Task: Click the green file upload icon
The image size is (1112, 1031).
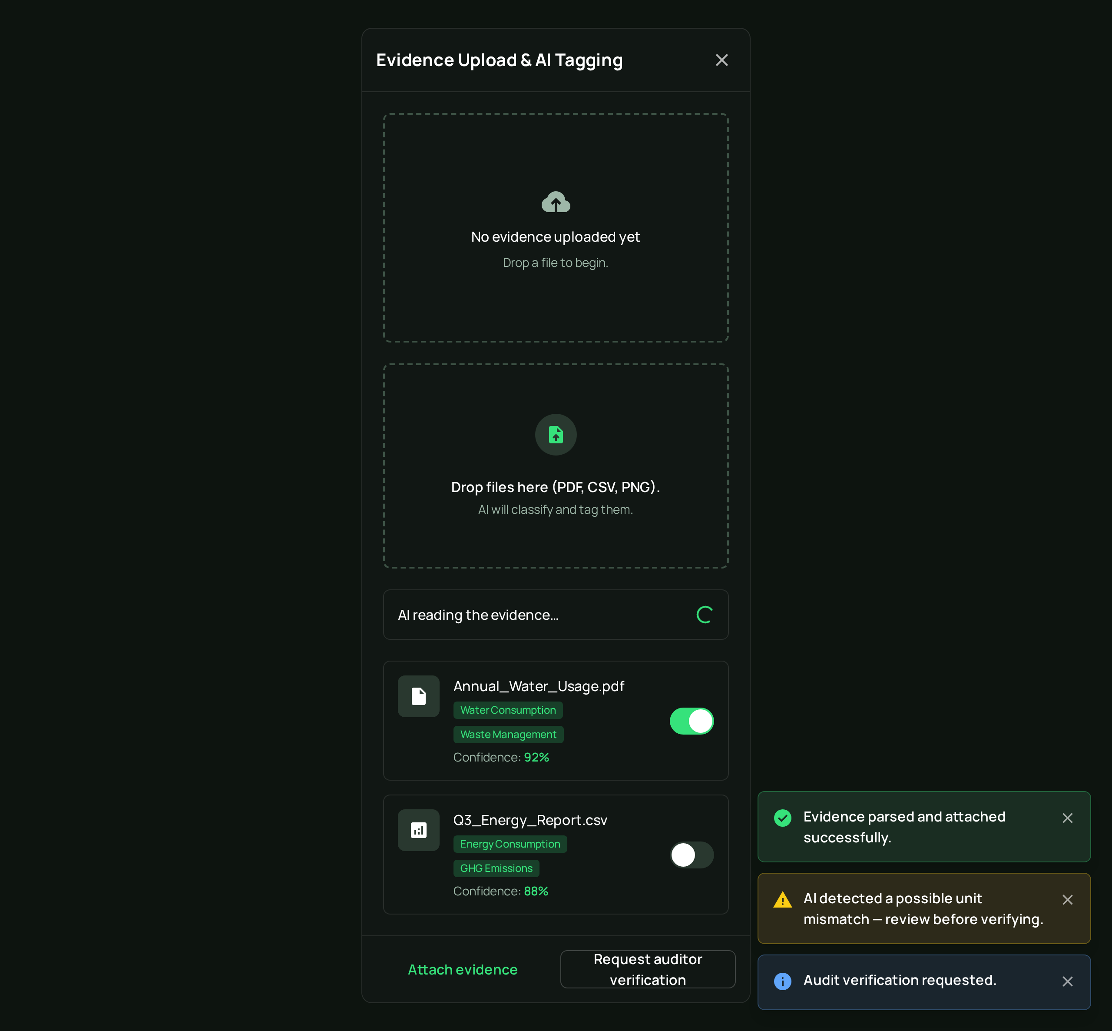Action: pos(556,435)
